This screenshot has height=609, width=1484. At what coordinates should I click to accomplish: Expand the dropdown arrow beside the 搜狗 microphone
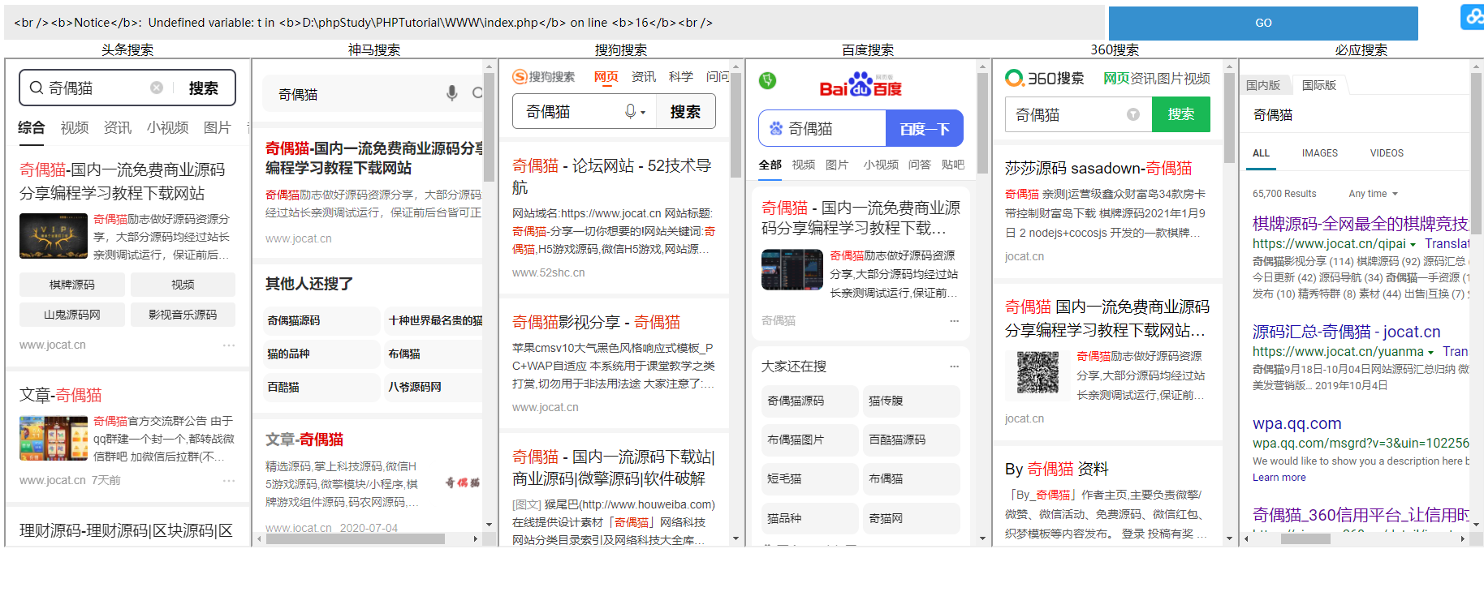click(x=643, y=113)
